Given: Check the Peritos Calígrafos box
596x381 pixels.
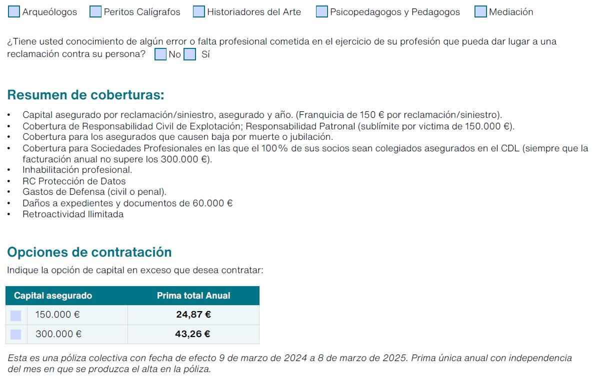Looking at the screenshot, I should coord(95,12).
